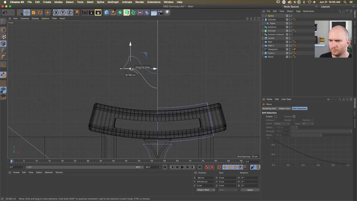
Task: Select the Move tool in the top toolbar
Action: pyautogui.click(x=26, y=13)
